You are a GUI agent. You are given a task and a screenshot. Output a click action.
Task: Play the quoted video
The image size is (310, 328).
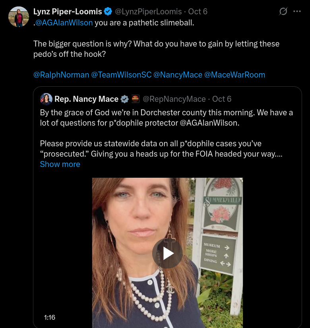pos(167,253)
